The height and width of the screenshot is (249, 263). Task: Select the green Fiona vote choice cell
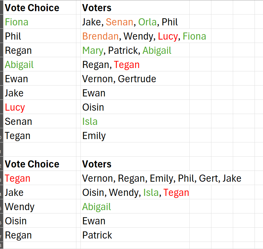click(x=40, y=22)
